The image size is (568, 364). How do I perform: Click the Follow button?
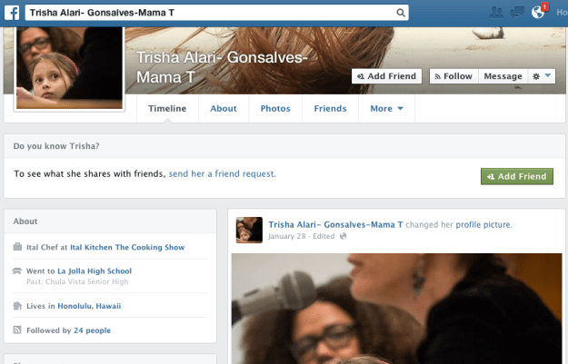[x=453, y=76]
